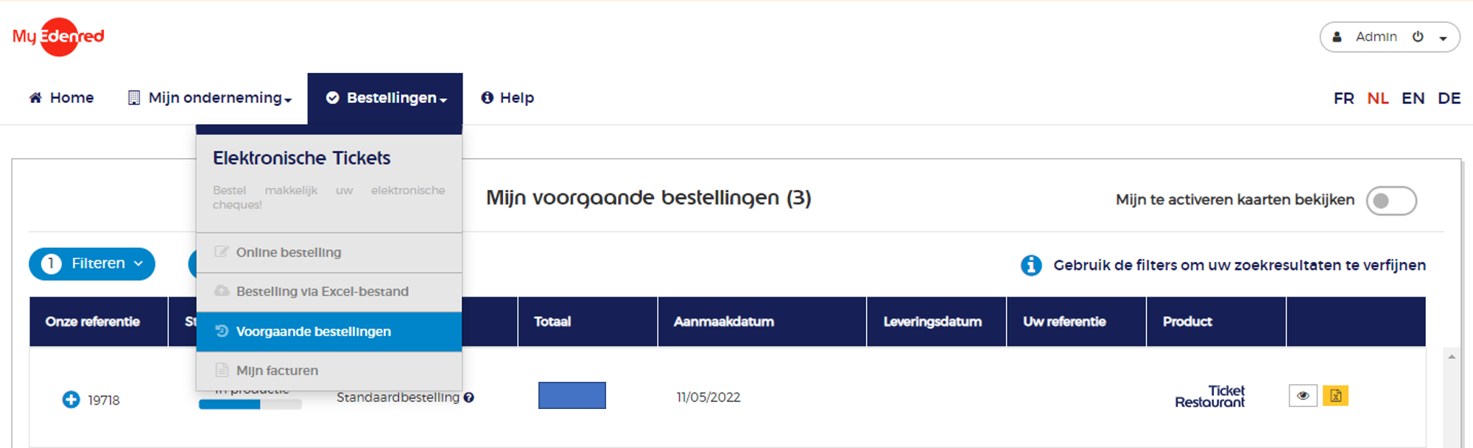This screenshot has height=448, width=1473.
Task: Toggle Mijn te activeren kaarten bekijken switch
Action: (1391, 201)
